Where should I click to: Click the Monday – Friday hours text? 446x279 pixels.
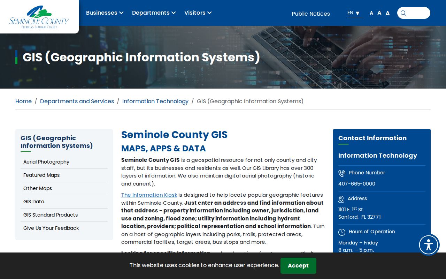click(358, 243)
